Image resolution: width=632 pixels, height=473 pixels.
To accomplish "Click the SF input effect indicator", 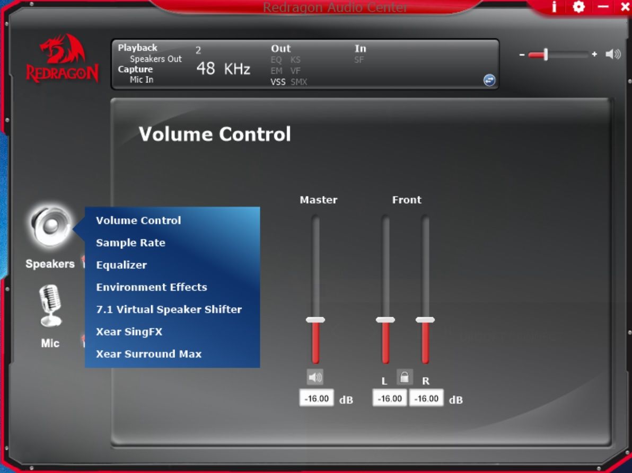I will pos(359,60).
